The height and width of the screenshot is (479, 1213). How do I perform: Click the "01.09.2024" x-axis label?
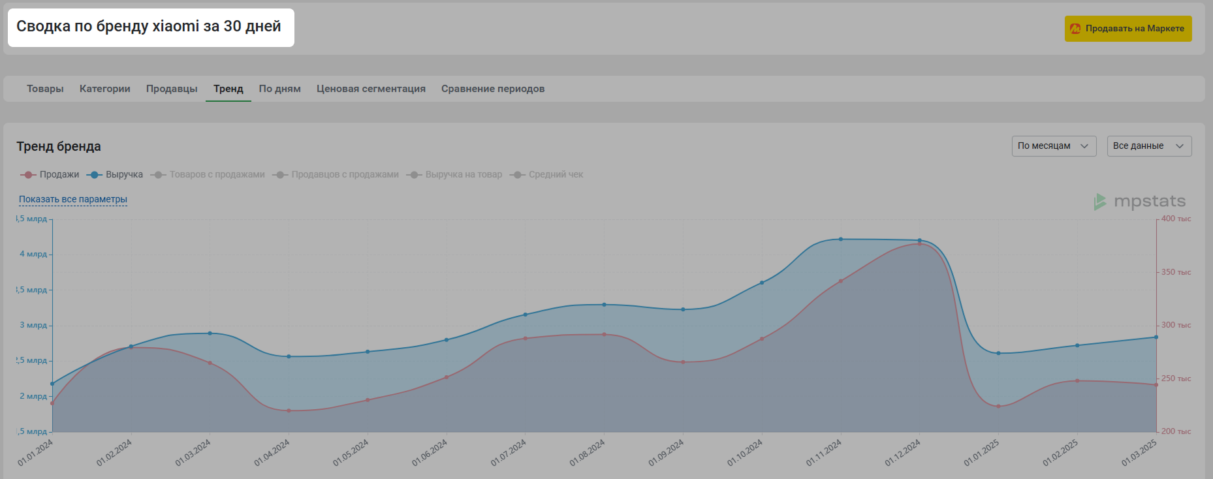tap(666, 452)
